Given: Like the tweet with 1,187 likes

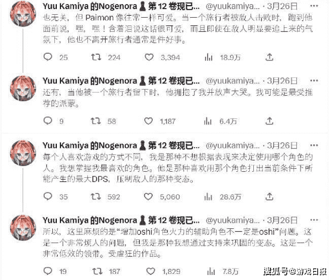Looking at the screenshot, I should [x=148, y=121].
